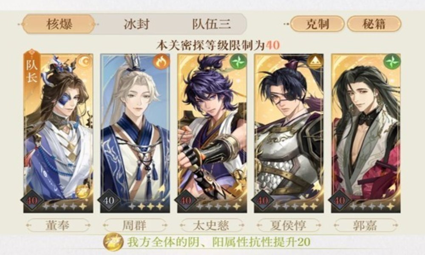Click the gold skill medallion on 董奉's card
This screenshot has height=255, width=425.
[x=82, y=191]
